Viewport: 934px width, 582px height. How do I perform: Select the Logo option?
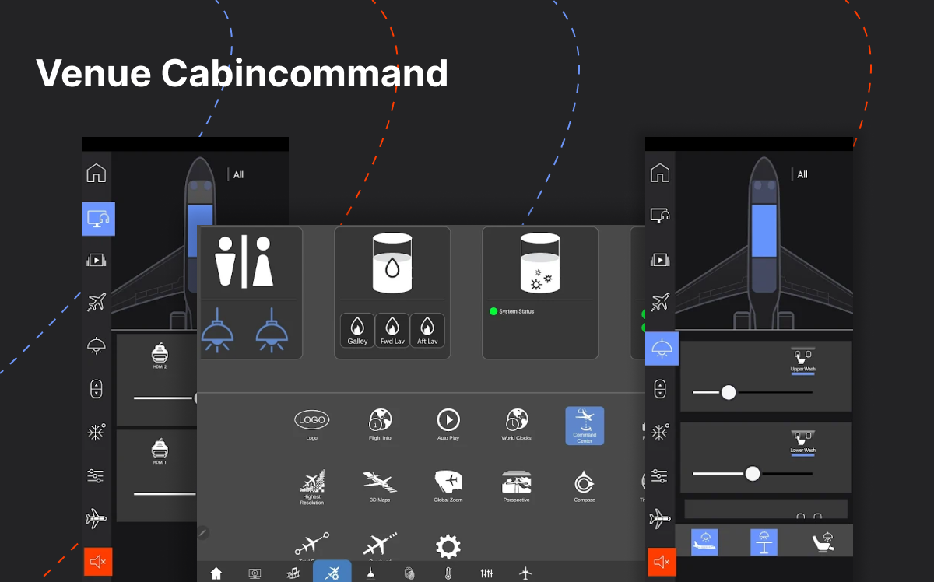click(x=312, y=420)
